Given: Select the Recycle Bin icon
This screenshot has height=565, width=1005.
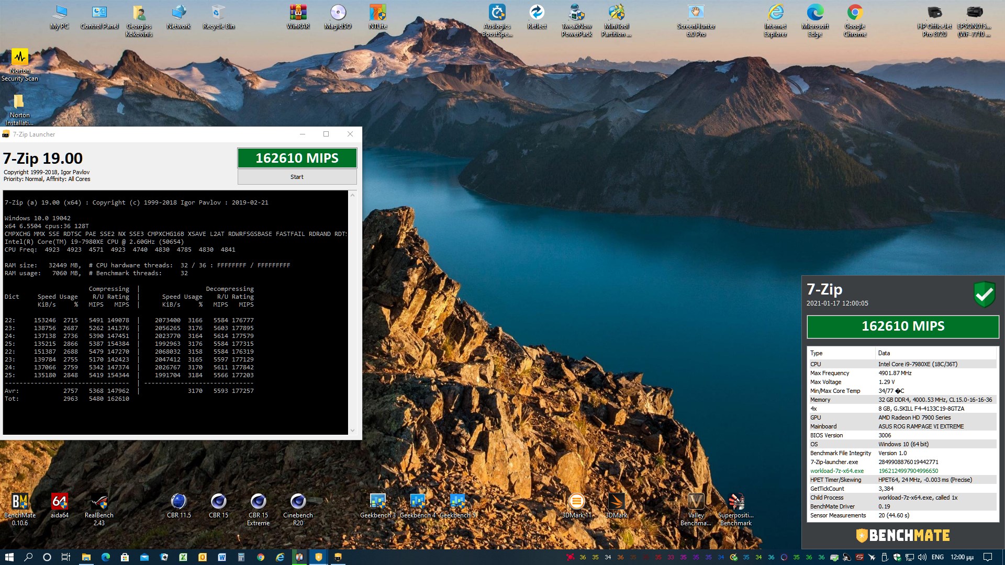Looking at the screenshot, I should pos(218,17).
